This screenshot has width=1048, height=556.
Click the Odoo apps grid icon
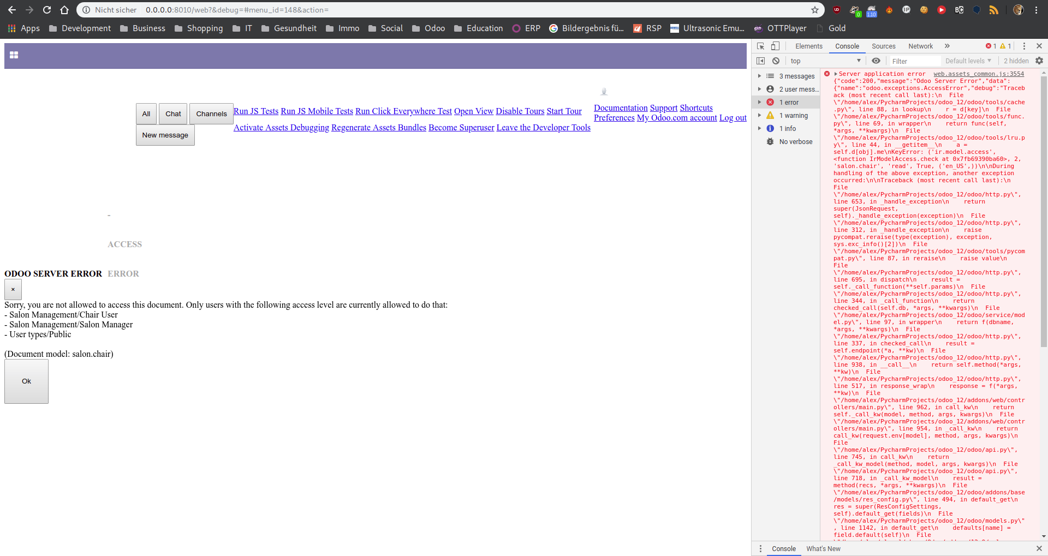pos(14,55)
